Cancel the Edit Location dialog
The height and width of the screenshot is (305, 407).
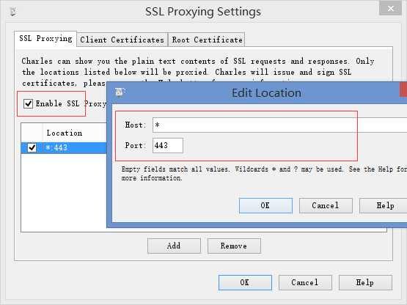point(326,205)
